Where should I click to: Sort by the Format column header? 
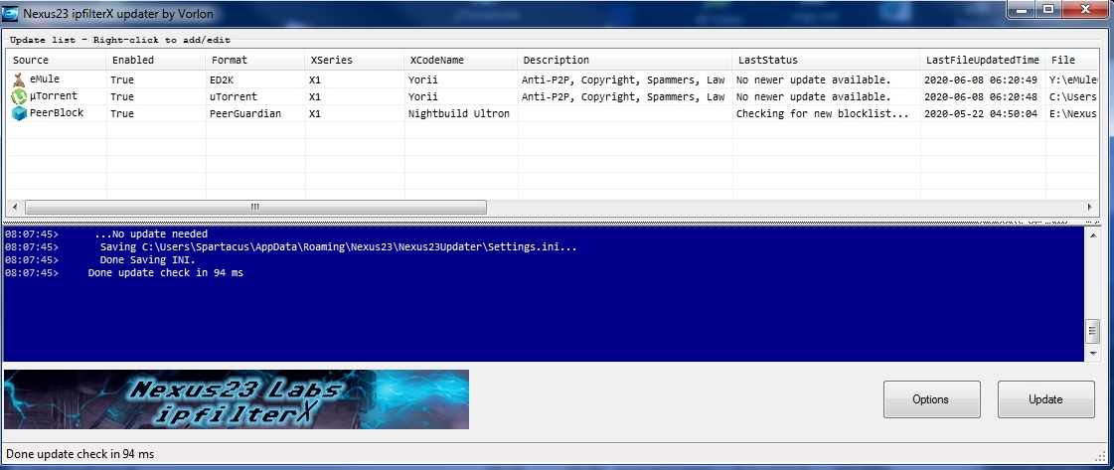[x=255, y=60]
